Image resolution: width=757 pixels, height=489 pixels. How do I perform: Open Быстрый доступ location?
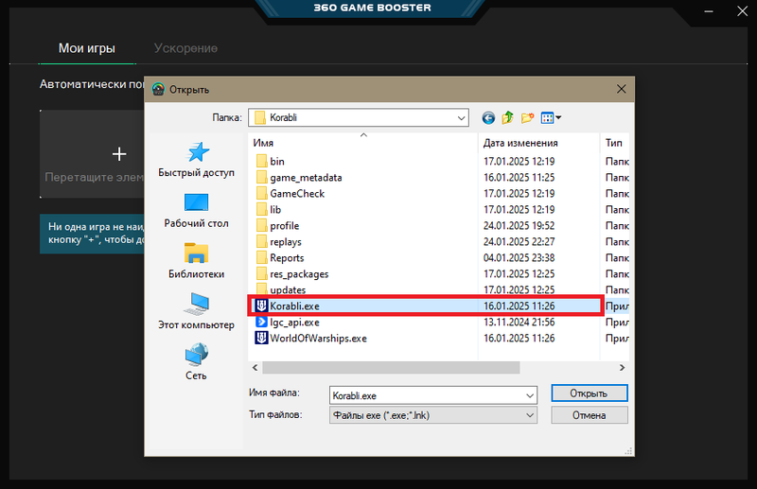196,160
